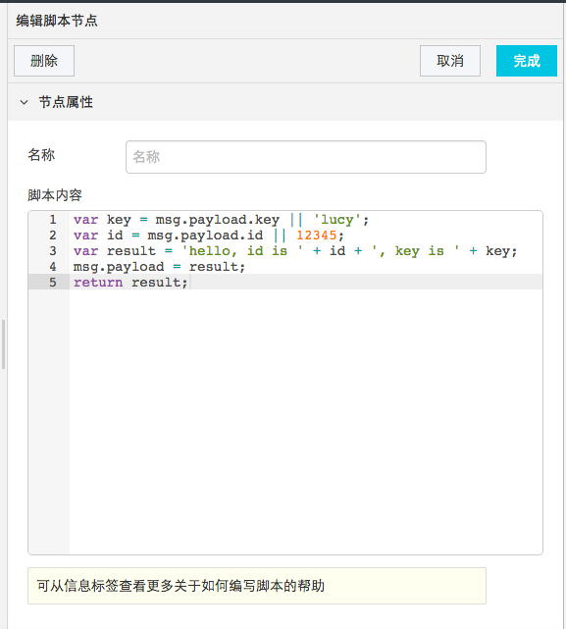Click empty editor area below the code
The width and height of the screenshot is (566, 629).
(306, 421)
